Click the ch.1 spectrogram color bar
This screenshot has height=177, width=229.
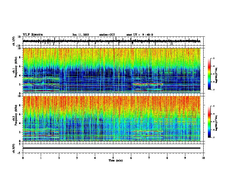click(x=209, y=74)
